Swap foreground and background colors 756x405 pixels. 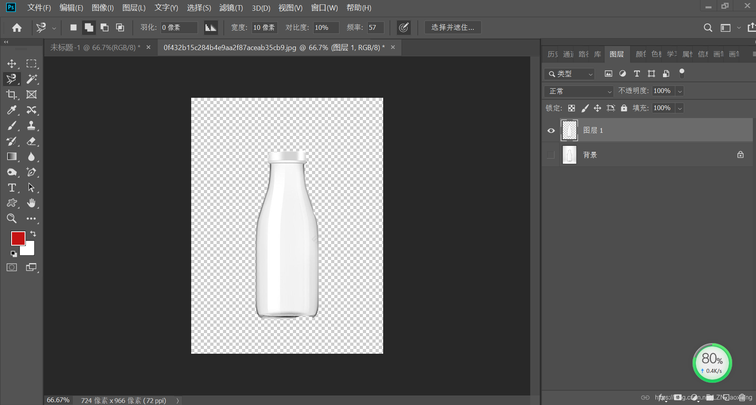(x=33, y=234)
